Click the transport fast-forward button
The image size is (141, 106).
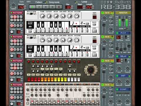[52, 7]
